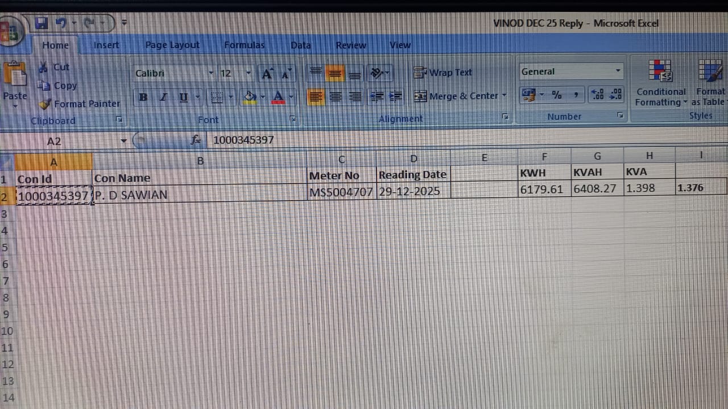Open the Calibri font name dropdown
This screenshot has width=728, height=409.
click(211, 73)
